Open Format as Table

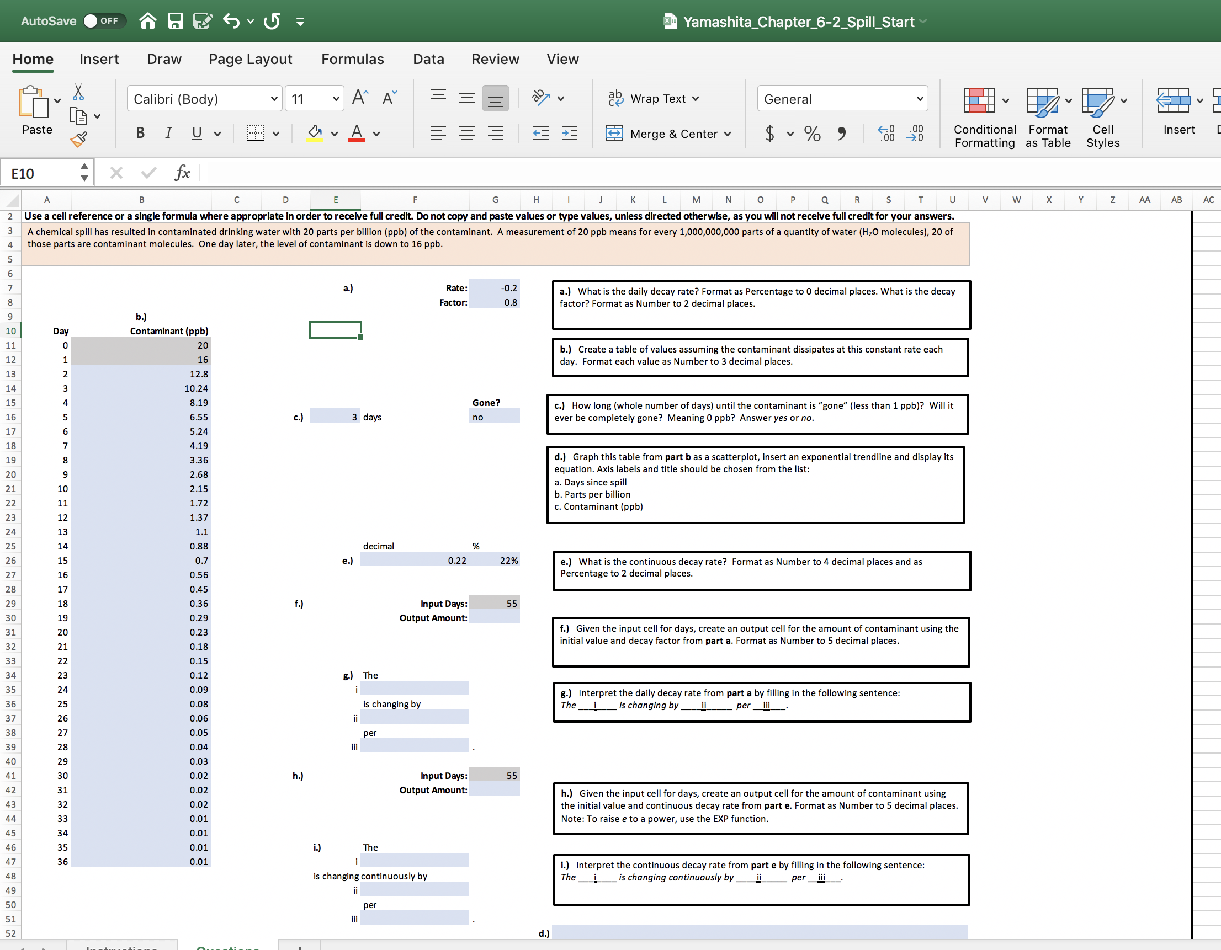(x=1048, y=118)
